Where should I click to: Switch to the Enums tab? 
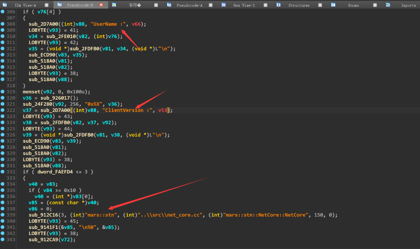click(353, 5)
